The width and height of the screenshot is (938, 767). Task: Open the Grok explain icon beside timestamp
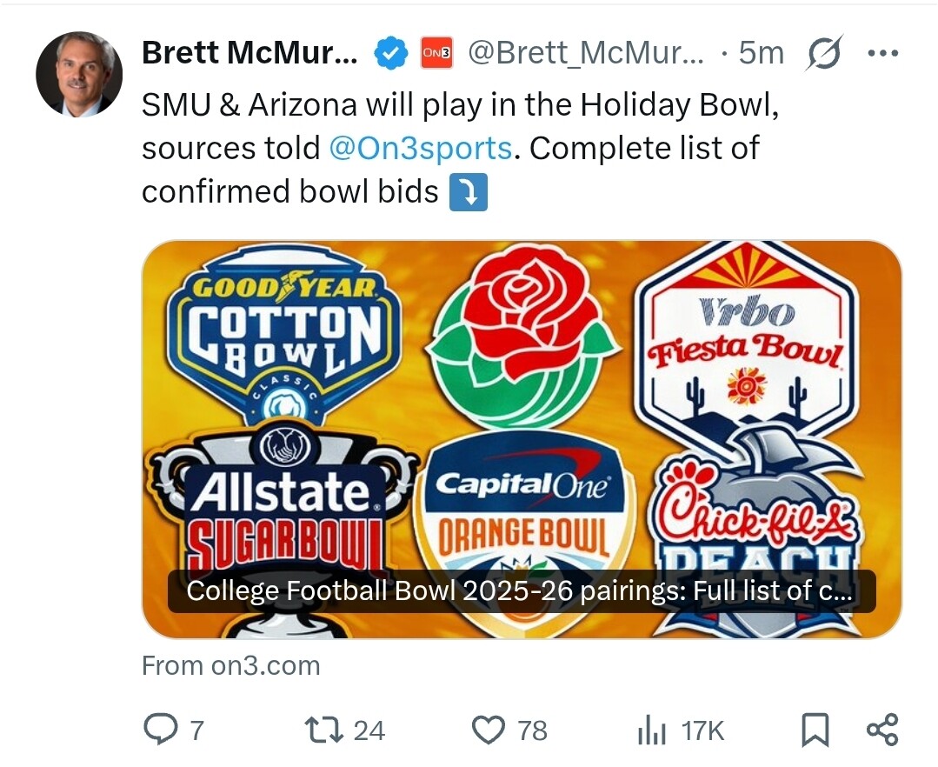click(x=824, y=55)
